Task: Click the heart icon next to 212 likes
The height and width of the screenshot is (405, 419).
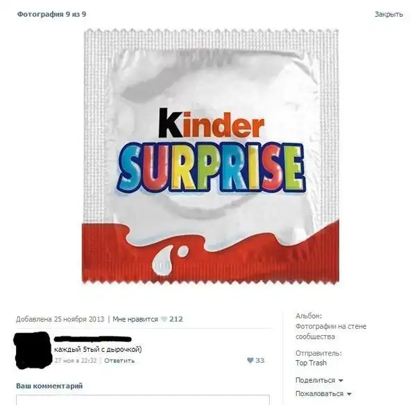Action: [x=164, y=319]
